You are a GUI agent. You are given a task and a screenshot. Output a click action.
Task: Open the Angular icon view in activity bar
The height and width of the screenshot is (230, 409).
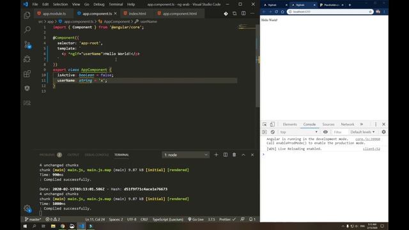click(27, 88)
